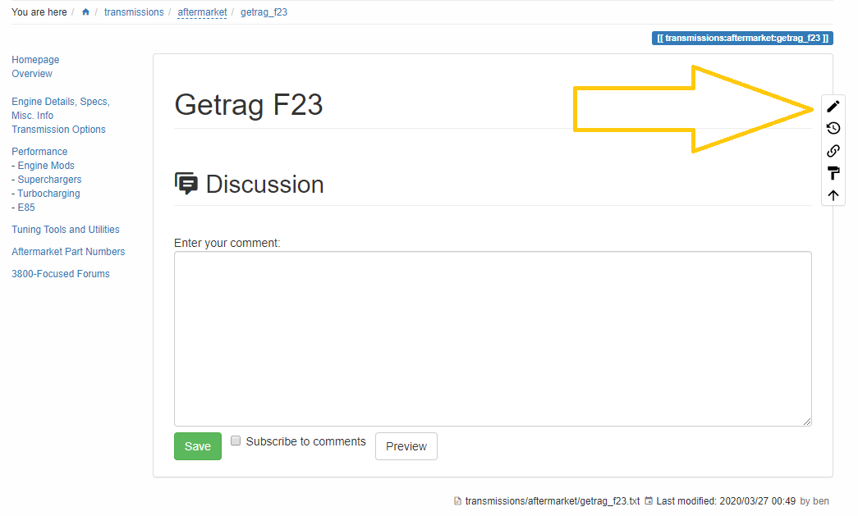This screenshot has height=516, width=858.
Task: Click inside the comment text area
Action: pyautogui.click(x=493, y=338)
